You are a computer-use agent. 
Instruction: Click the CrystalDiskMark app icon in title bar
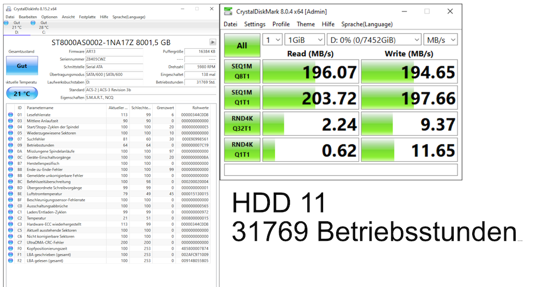[228, 11]
